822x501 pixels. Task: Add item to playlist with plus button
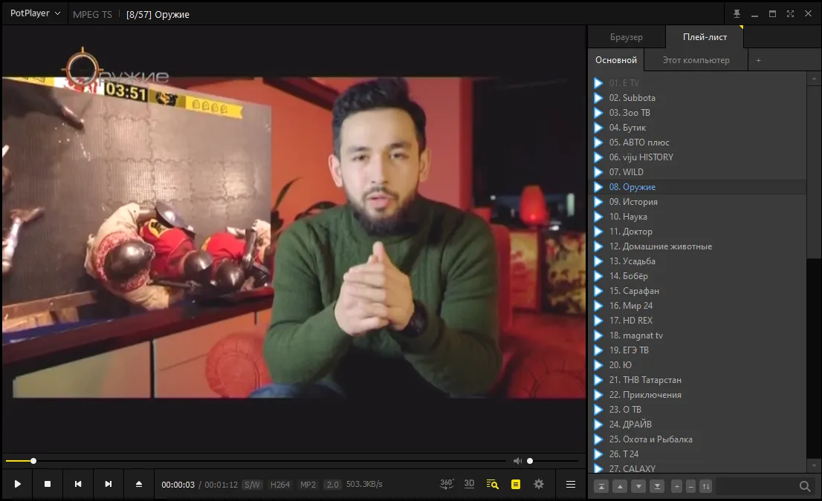(677, 486)
